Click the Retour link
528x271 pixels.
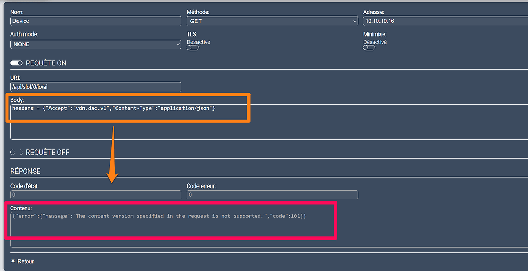[26, 262]
